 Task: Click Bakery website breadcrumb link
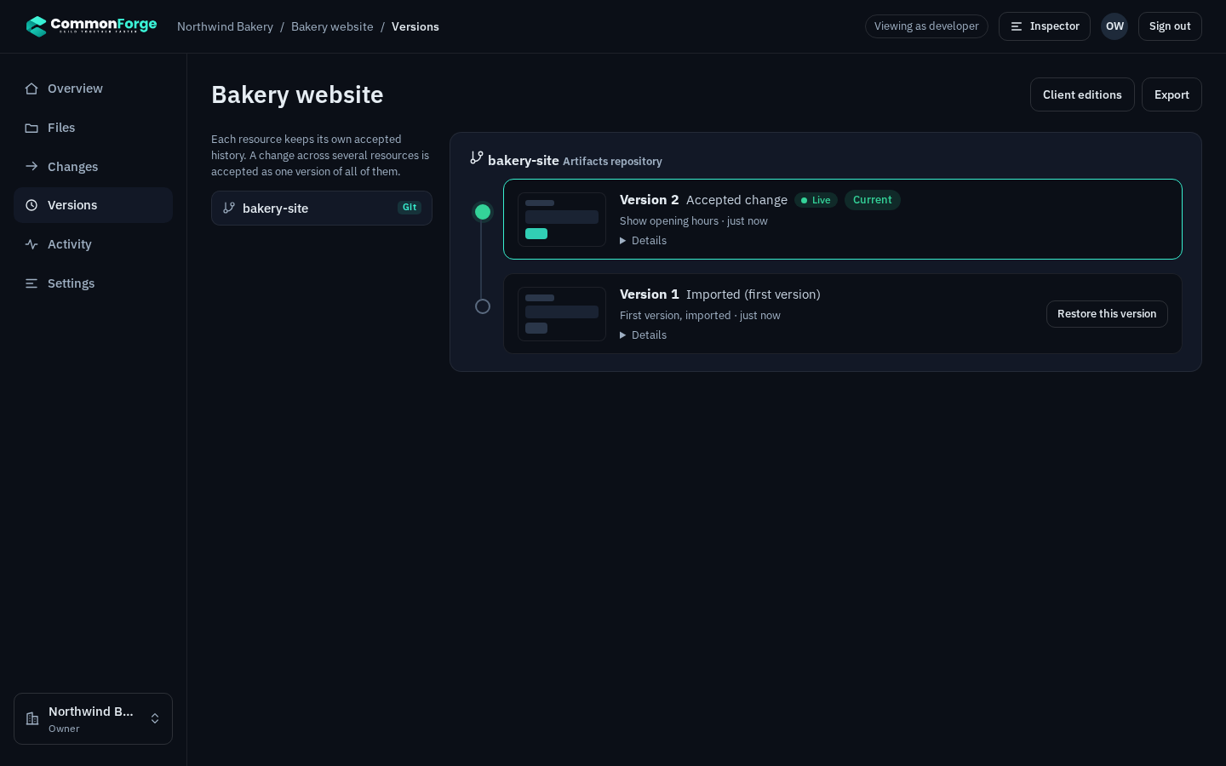click(332, 26)
